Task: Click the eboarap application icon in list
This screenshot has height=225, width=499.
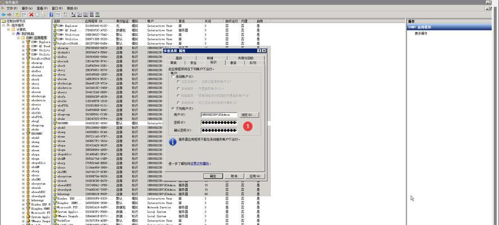Action: [55, 48]
